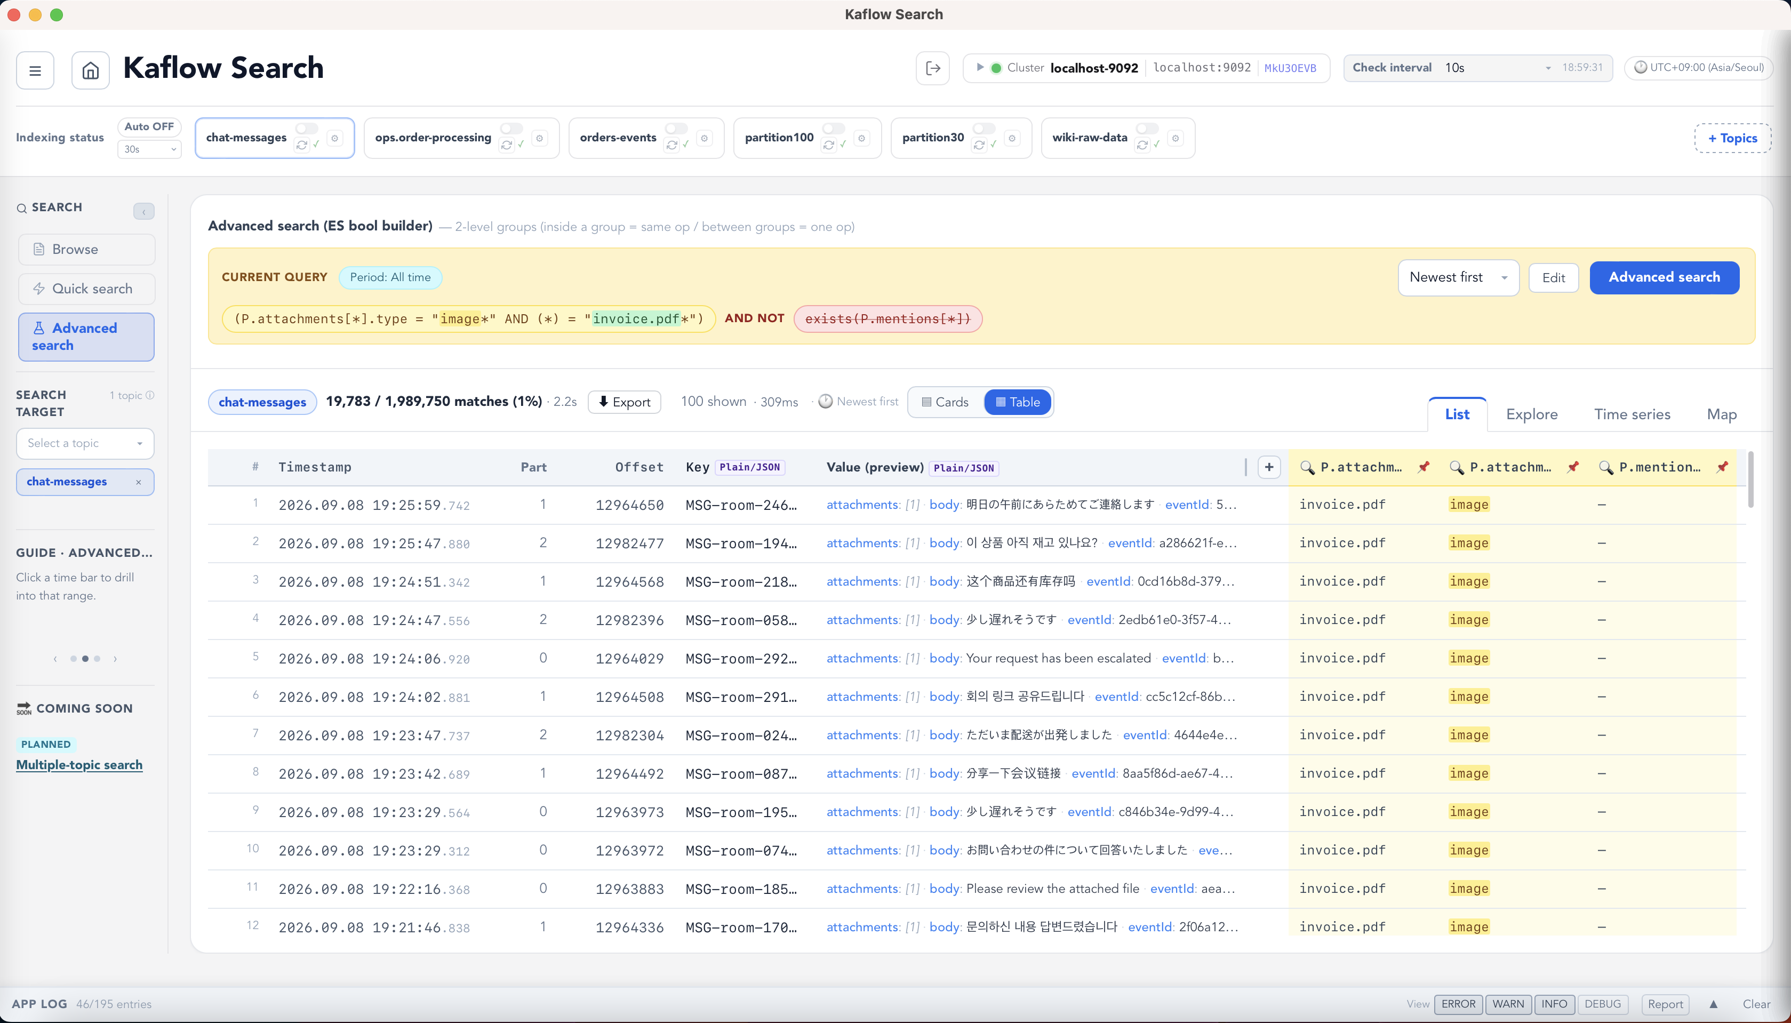This screenshot has height=1023, width=1791.
Task: Click the add column plus button
Action: [1269, 467]
